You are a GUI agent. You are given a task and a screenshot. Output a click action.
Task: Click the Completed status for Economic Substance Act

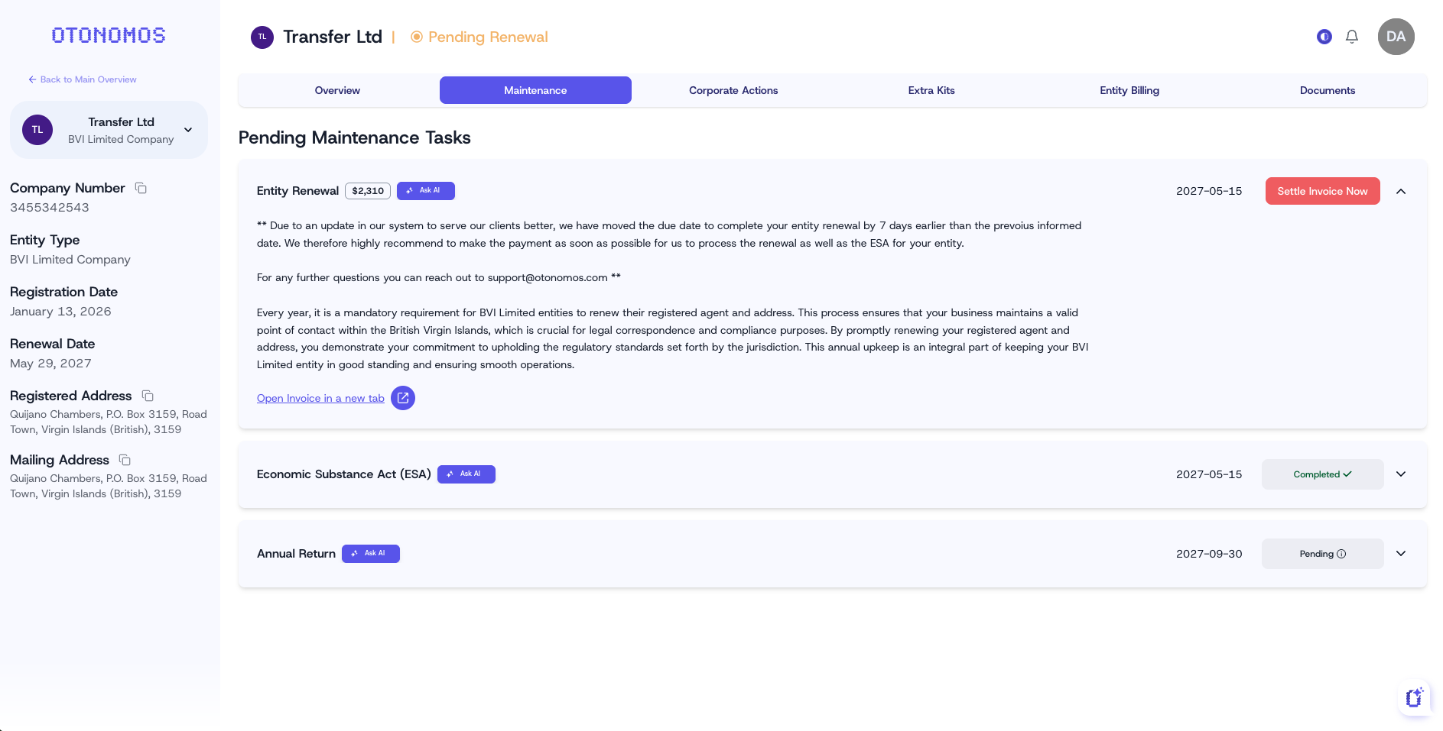pos(1321,474)
